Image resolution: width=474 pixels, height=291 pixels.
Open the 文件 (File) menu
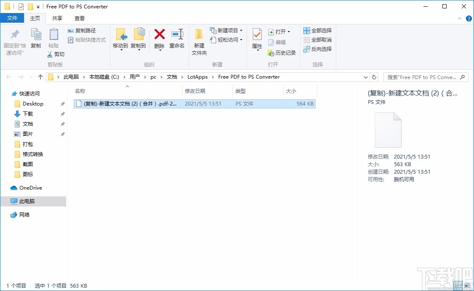click(12, 18)
